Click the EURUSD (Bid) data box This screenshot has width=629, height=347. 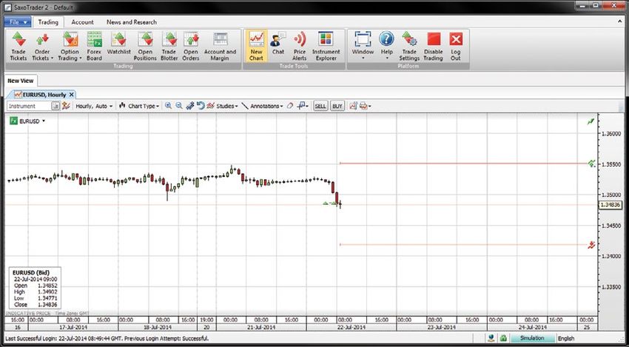click(35, 288)
